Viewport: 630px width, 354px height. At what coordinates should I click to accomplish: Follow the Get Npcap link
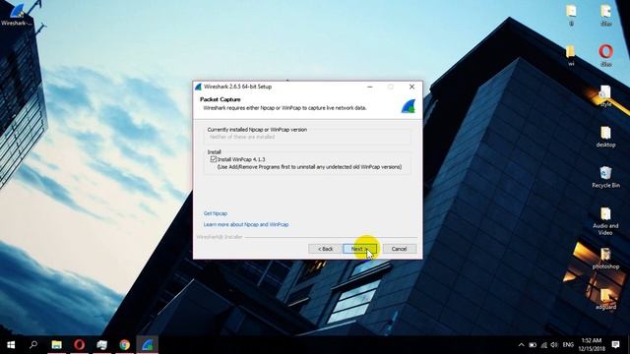click(216, 213)
